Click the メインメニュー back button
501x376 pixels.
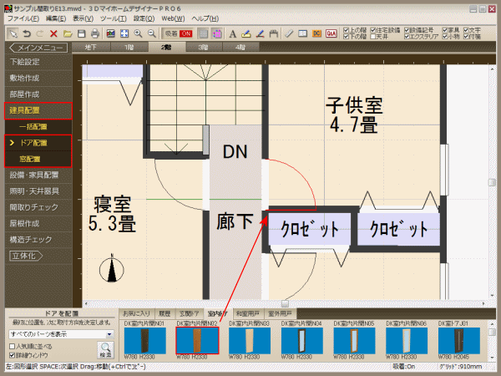click(x=35, y=48)
